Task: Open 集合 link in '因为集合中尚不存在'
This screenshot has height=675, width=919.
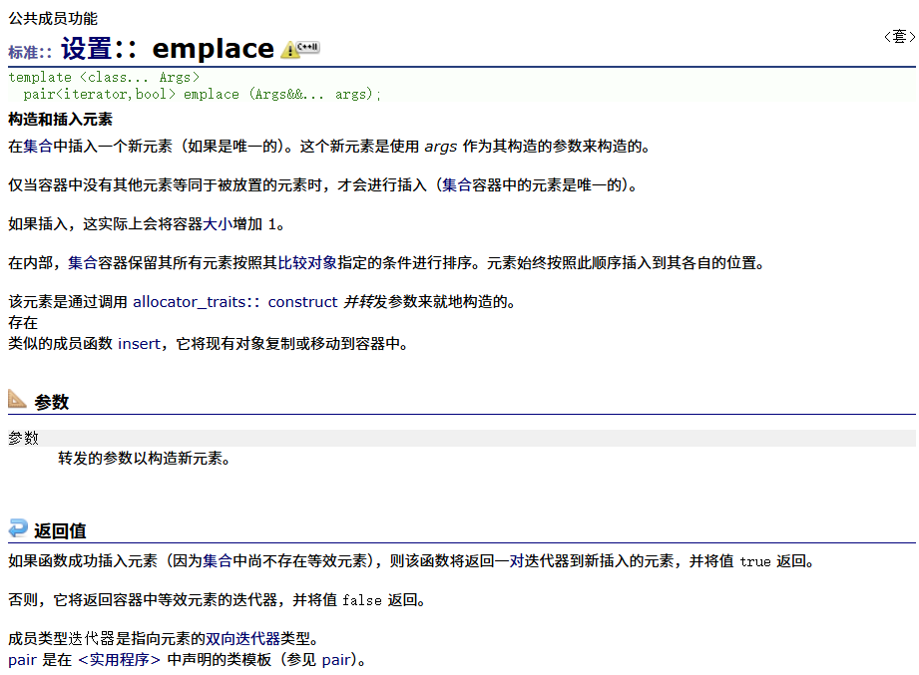Action: tap(218, 561)
